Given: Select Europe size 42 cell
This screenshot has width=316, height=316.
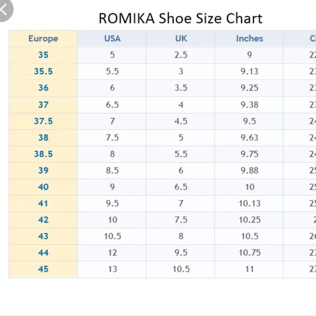Looking at the screenshot, I should pyautogui.click(x=43, y=220).
